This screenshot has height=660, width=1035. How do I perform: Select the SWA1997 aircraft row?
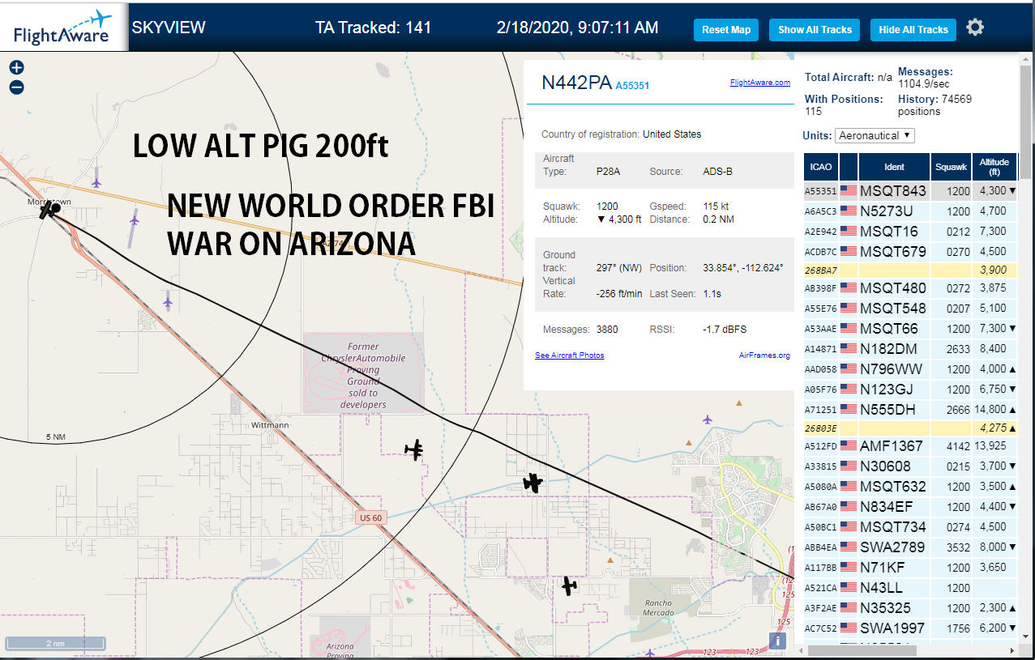click(910, 628)
